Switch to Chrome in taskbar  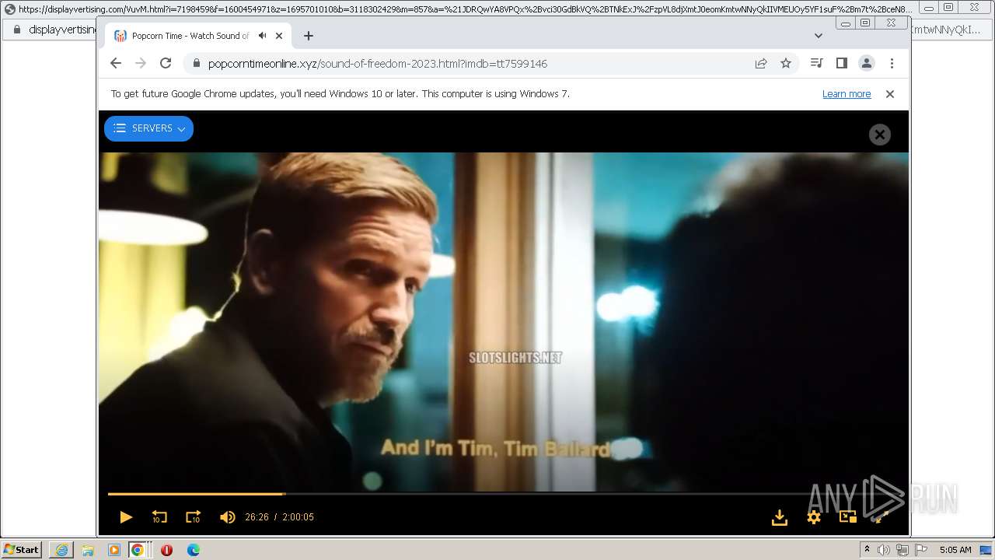pyautogui.click(x=139, y=550)
